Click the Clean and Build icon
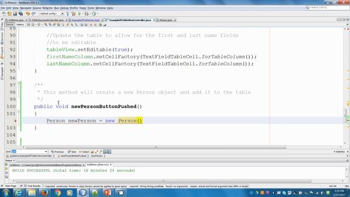 coord(73,14)
